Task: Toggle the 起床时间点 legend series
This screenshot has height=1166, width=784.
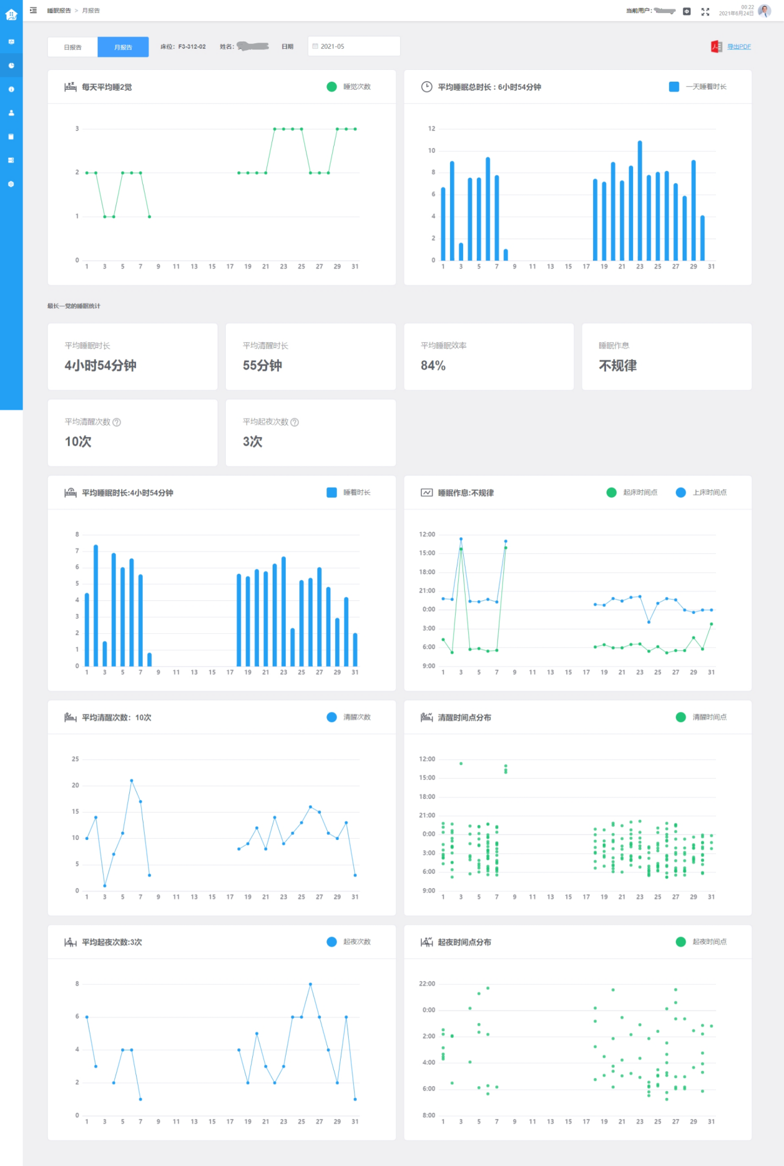Action: [632, 493]
